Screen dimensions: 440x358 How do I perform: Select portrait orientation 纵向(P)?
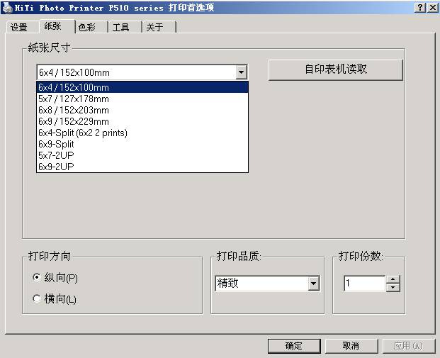[38, 277]
